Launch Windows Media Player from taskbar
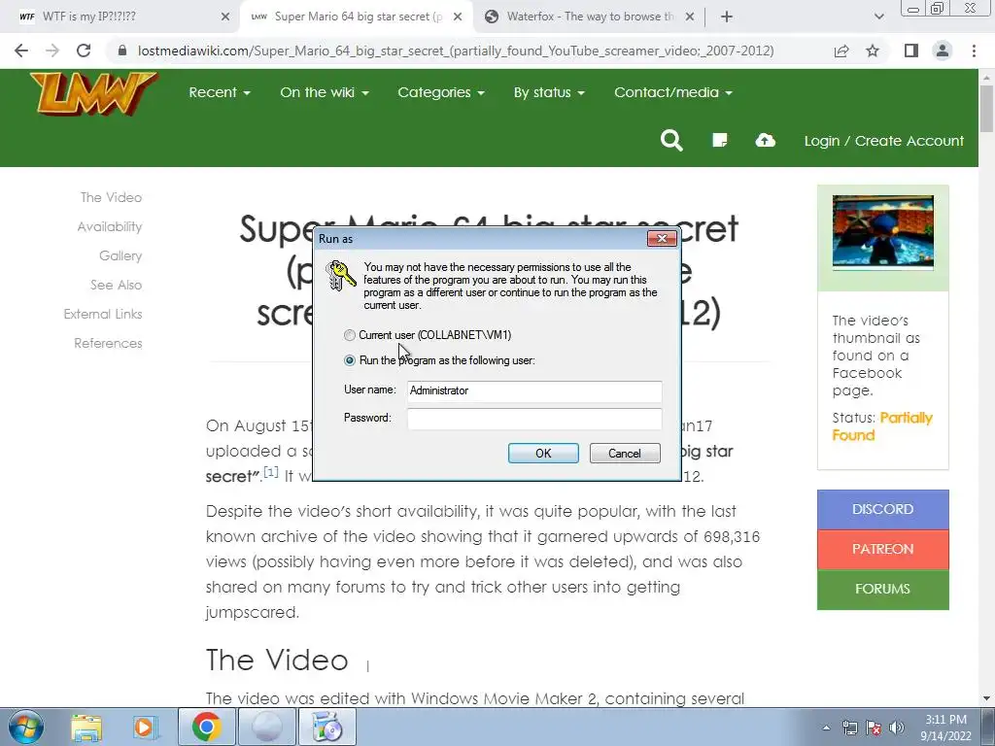This screenshot has width=995, height=746. [146, 727]
